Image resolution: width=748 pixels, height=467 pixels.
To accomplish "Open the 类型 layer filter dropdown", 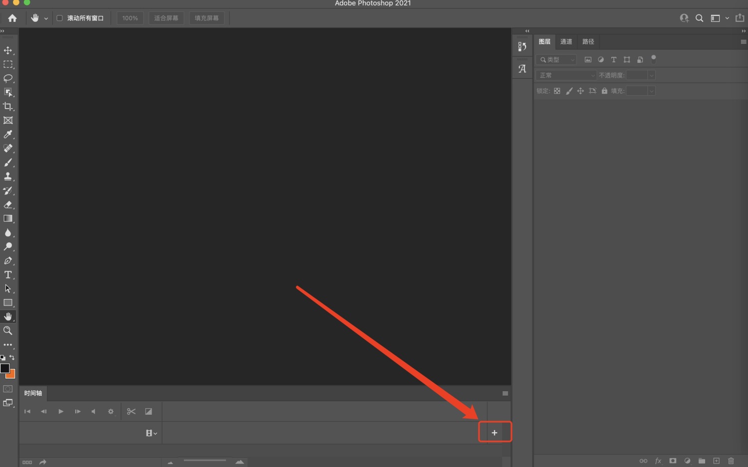I will pyautogui.click(x=556, y=60).
